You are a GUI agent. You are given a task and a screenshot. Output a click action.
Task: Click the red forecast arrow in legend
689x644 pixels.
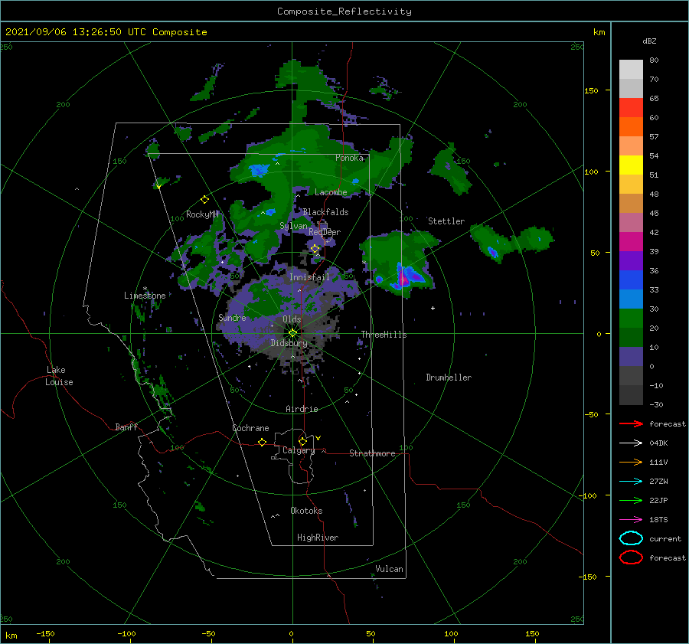[x=631, y=423]
